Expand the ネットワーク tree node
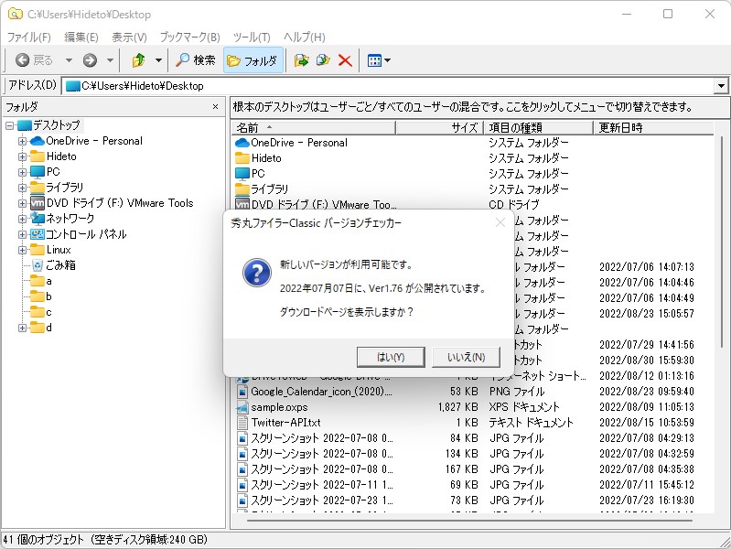 (x=22, y=219)
